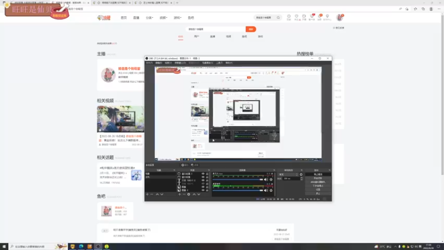The height and width of the screenshot is (250, 444).
Task: Adjust the transition duration stepper arrows in OBS
Action: pos(301,179)
